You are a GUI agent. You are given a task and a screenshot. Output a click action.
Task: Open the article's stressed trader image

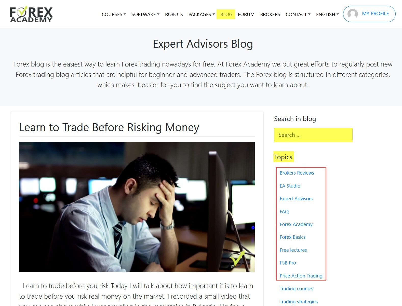click(x=137, y=207)
